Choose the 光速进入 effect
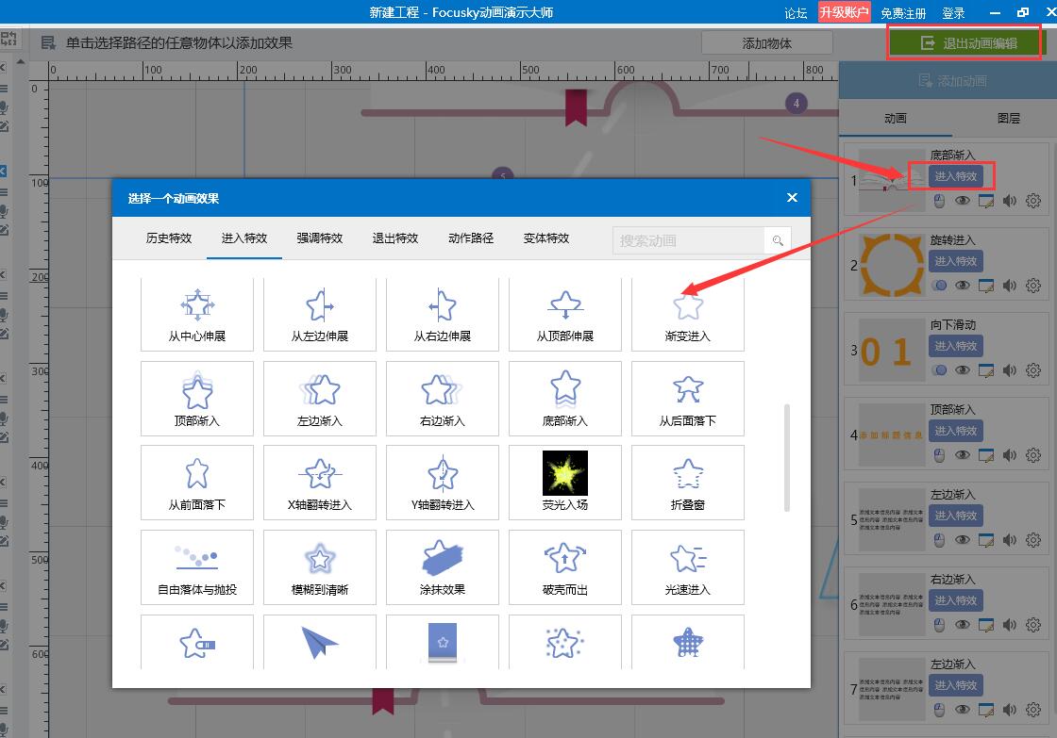The width and height of the screenshot is (1057, 738). tap(688, 567)
